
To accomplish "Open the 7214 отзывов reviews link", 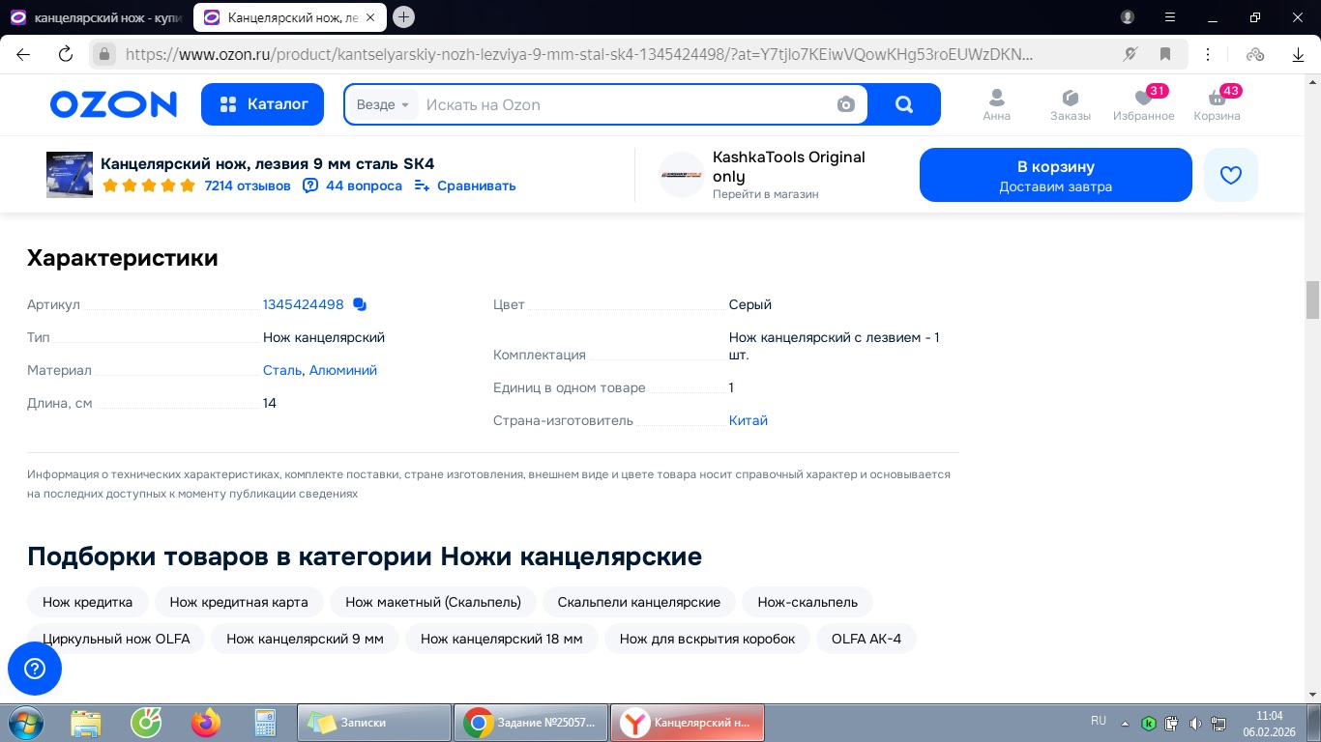I will point(248,185).
